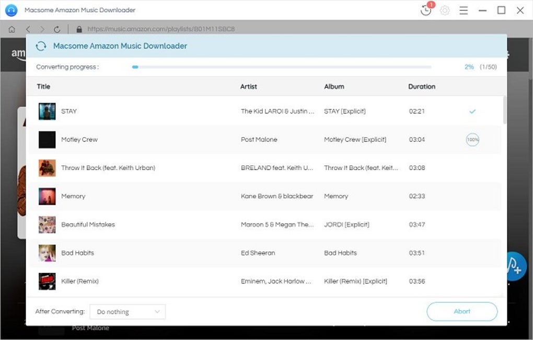
Task: Click the Macsome app logo
Action: coord(11,10)
